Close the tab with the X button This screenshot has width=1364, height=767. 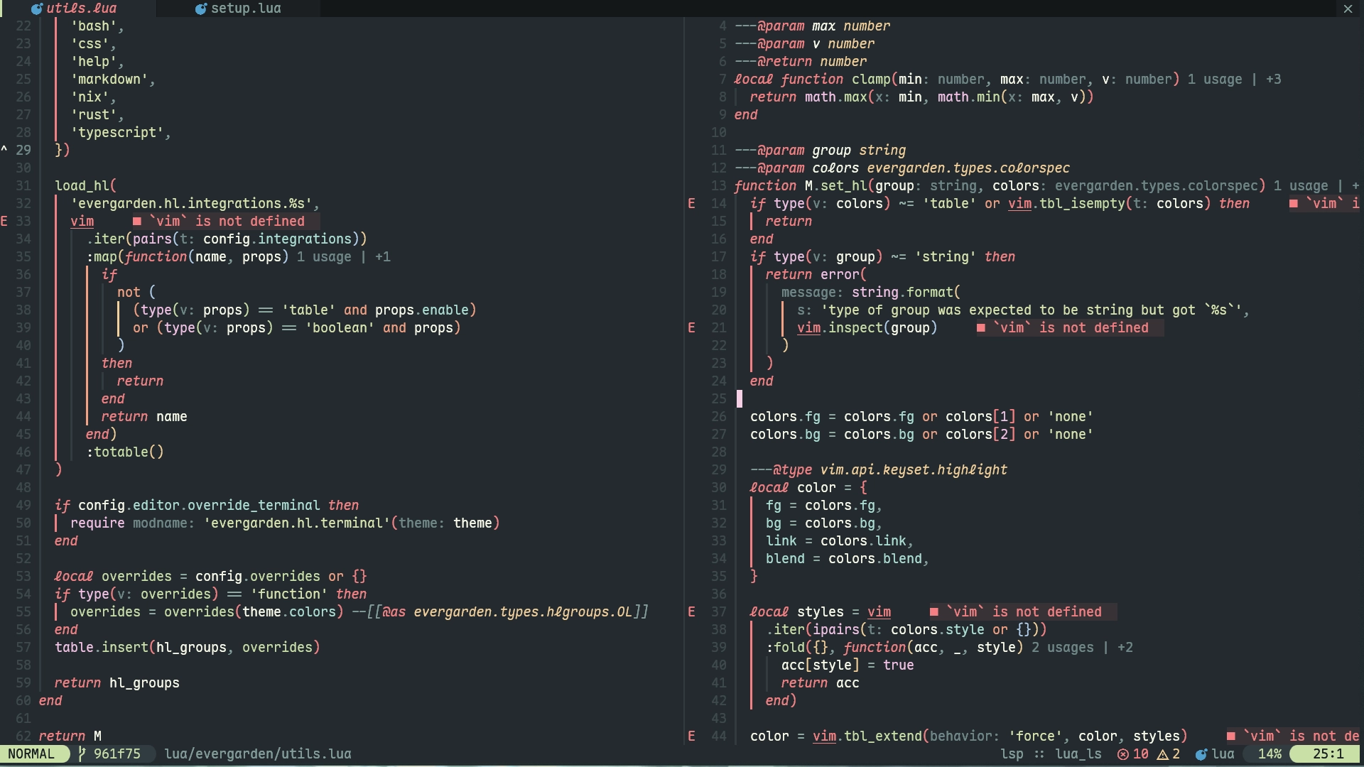(x=1348, y=9)
